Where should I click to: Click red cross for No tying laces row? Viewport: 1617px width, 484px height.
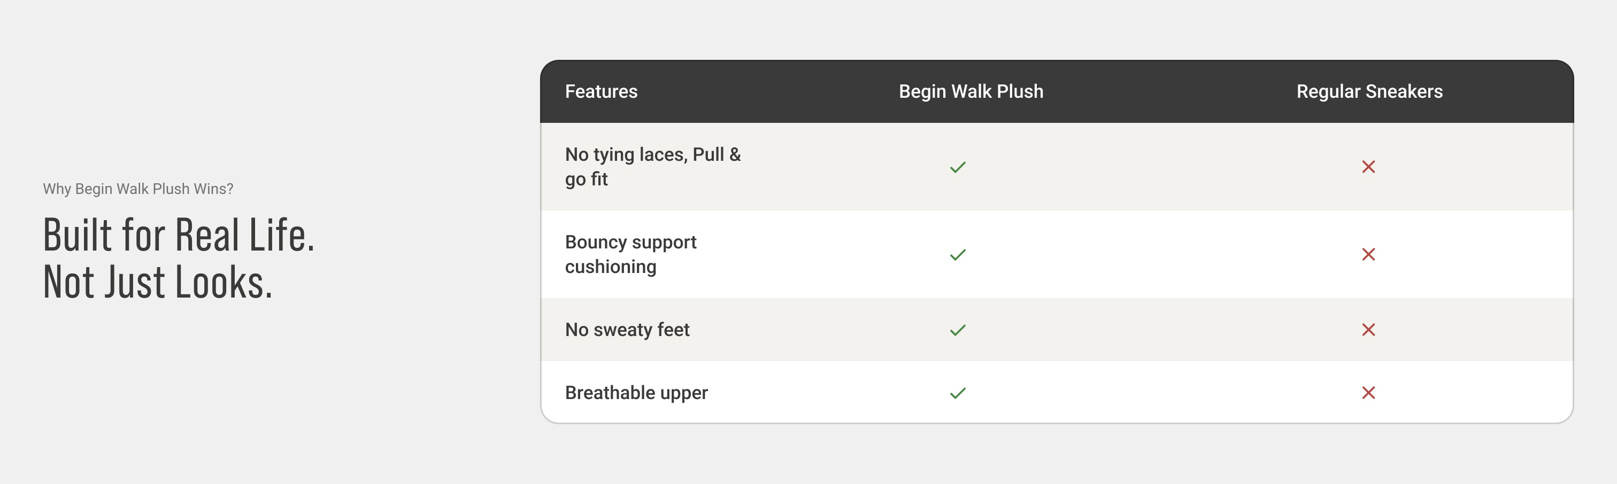[x=1368, y=167]
